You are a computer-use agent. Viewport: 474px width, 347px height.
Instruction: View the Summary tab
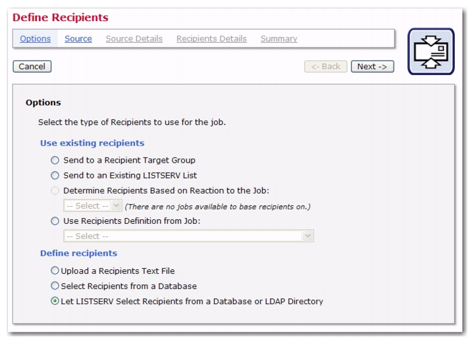(279, 39)
